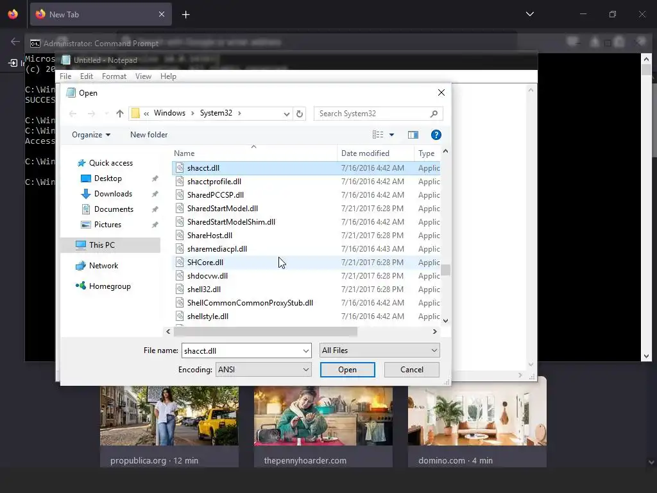Image resolution: width=657 pixels, height=493 pixels.
Task: Select SharedStartModel.dll file
Action: pyautogui.click(x=306, y=209)
